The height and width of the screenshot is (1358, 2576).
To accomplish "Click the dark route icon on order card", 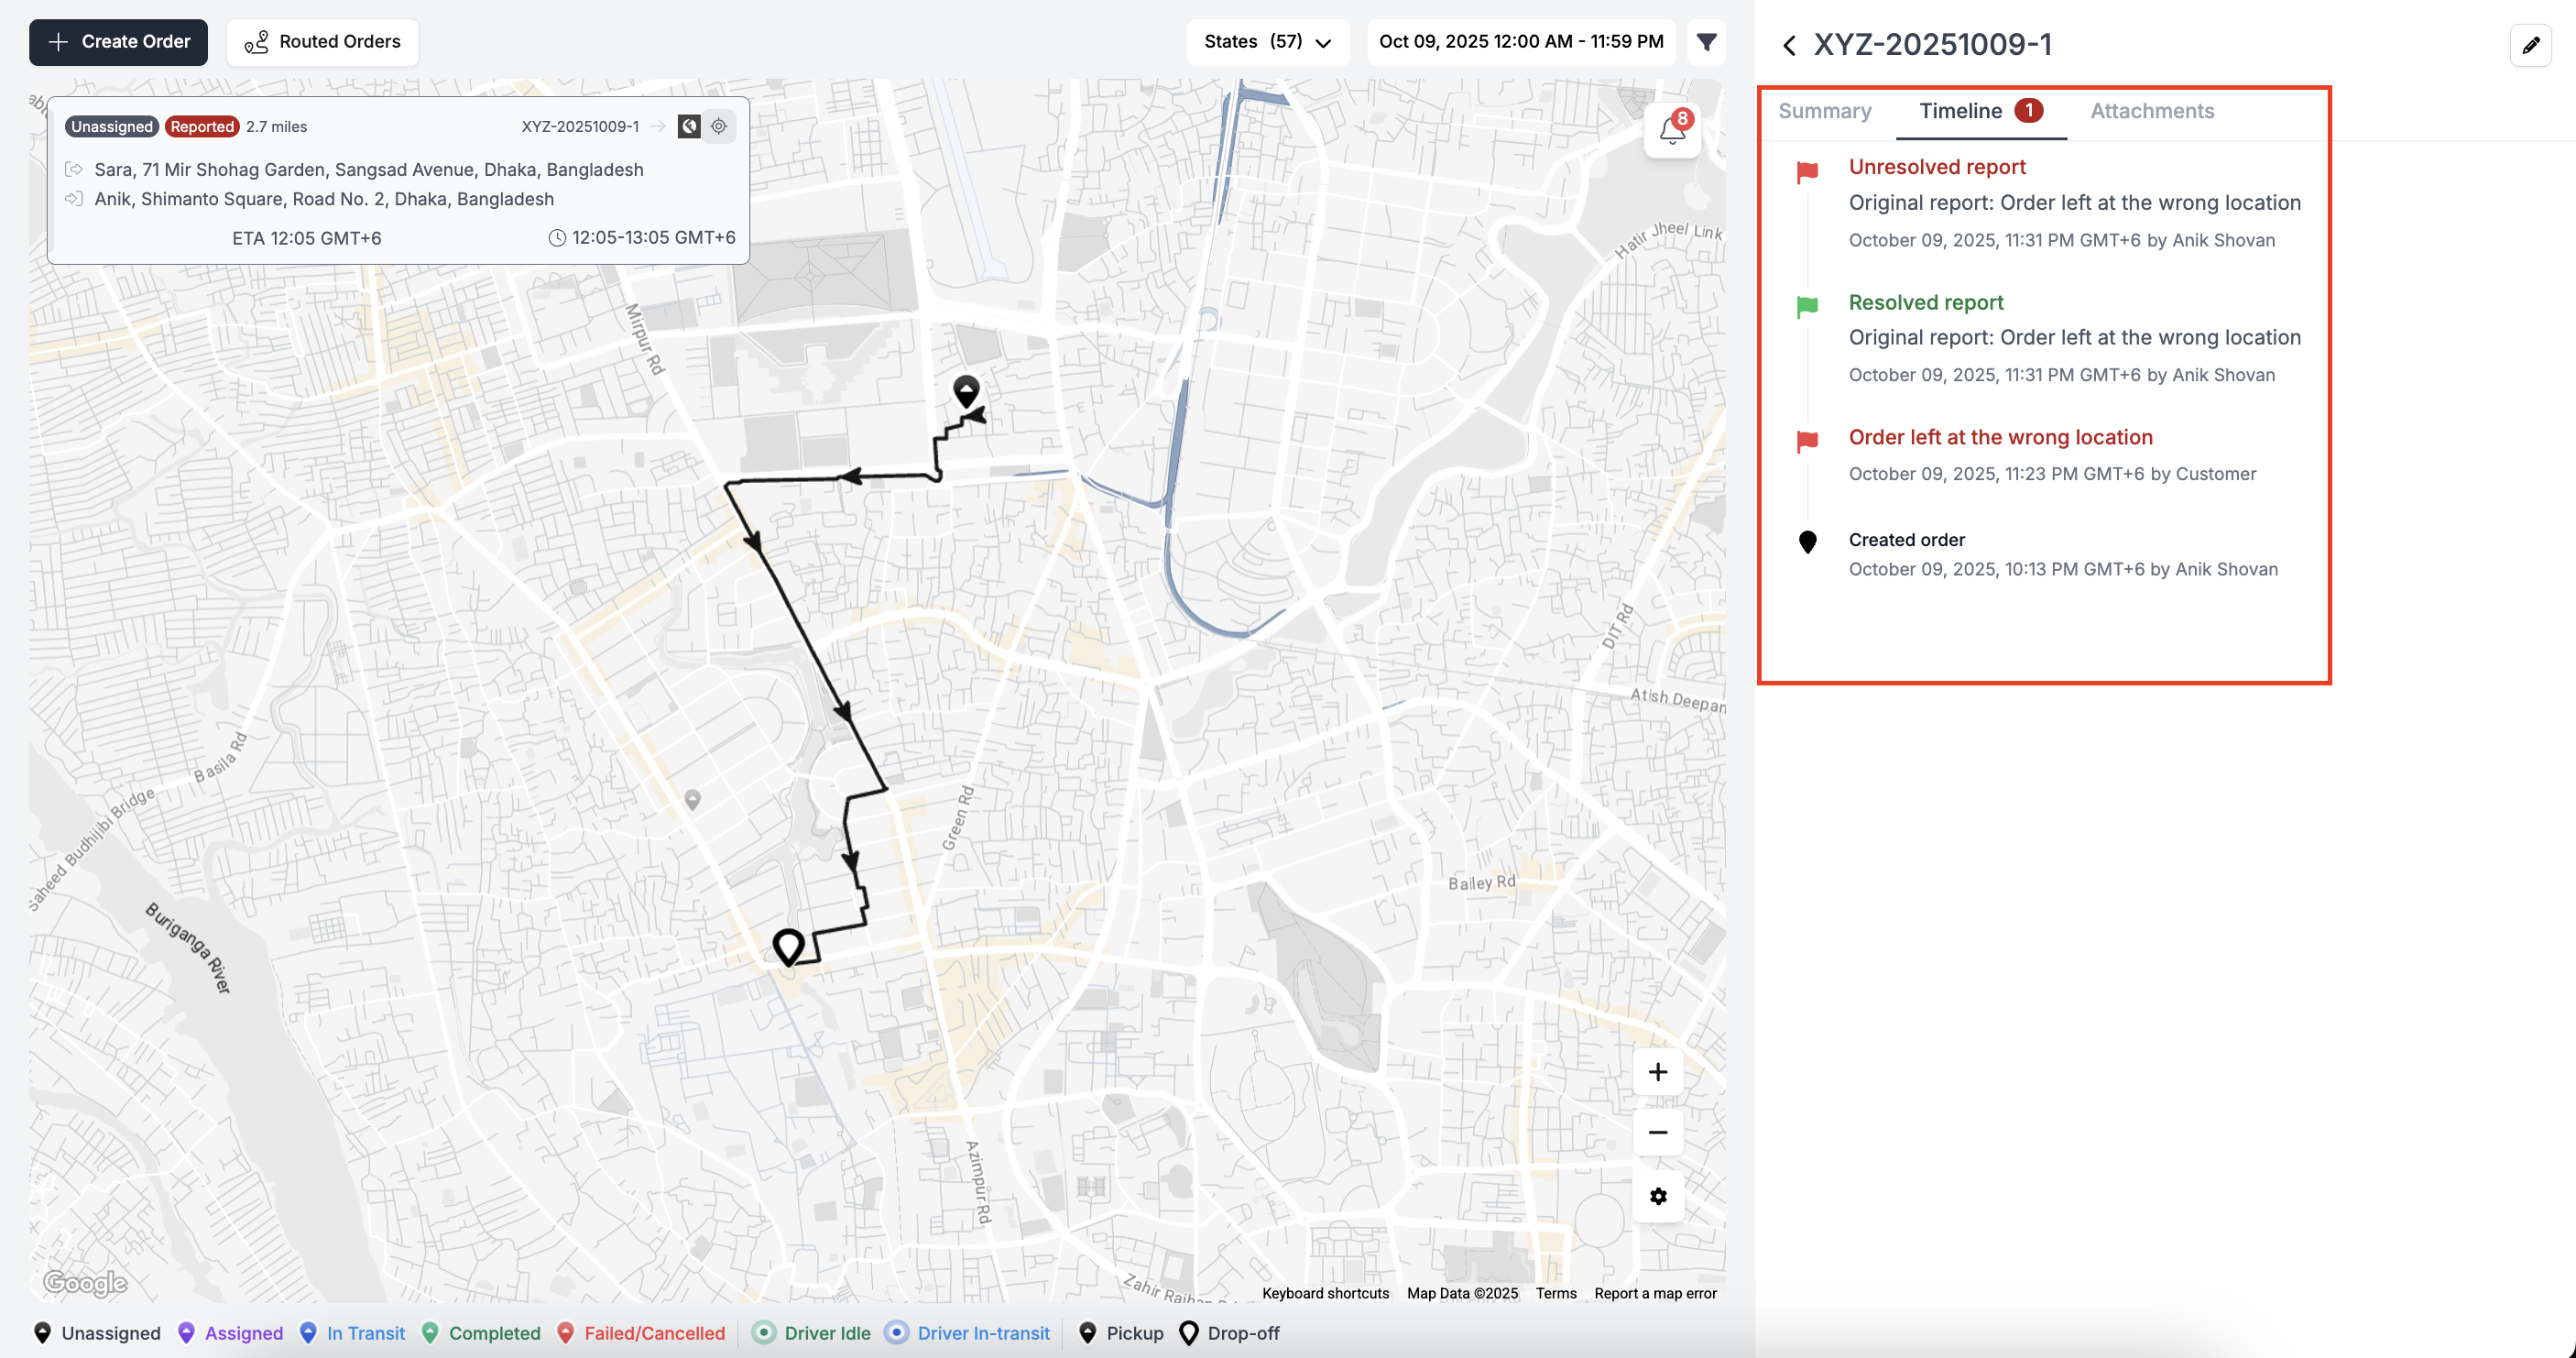I will click(689, 126).
